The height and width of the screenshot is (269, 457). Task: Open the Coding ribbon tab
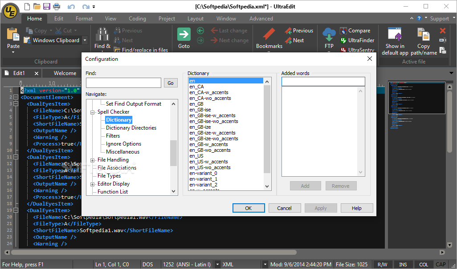137,19
